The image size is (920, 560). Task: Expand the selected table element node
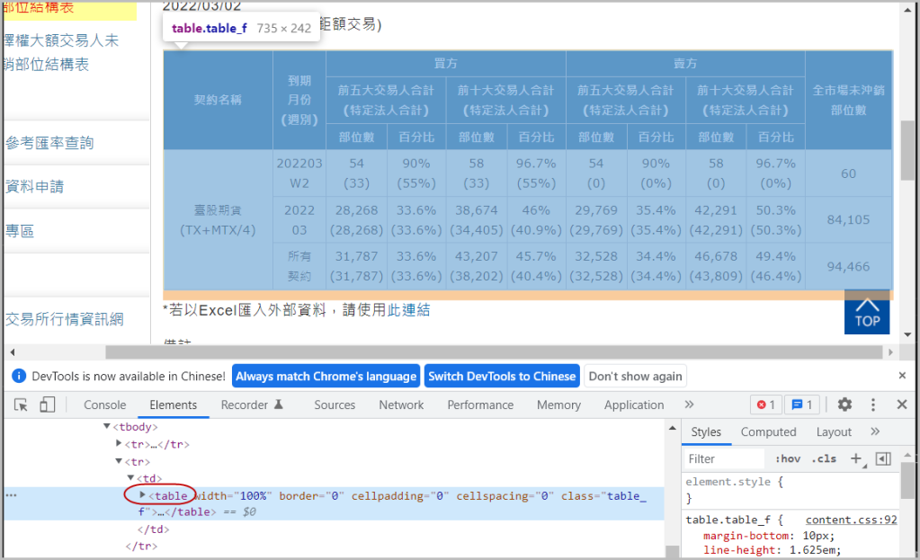142,495
